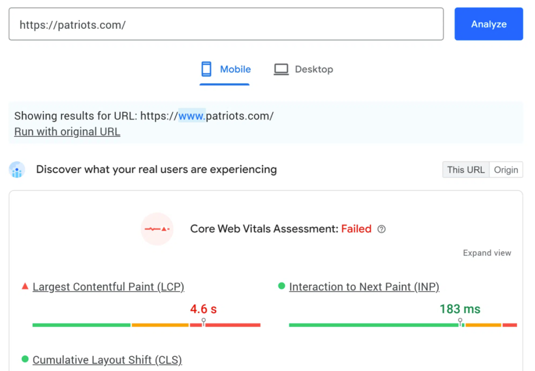Expand the Largest Contentful Paint details
Screen dimensions: 535x371
[108, 286]
